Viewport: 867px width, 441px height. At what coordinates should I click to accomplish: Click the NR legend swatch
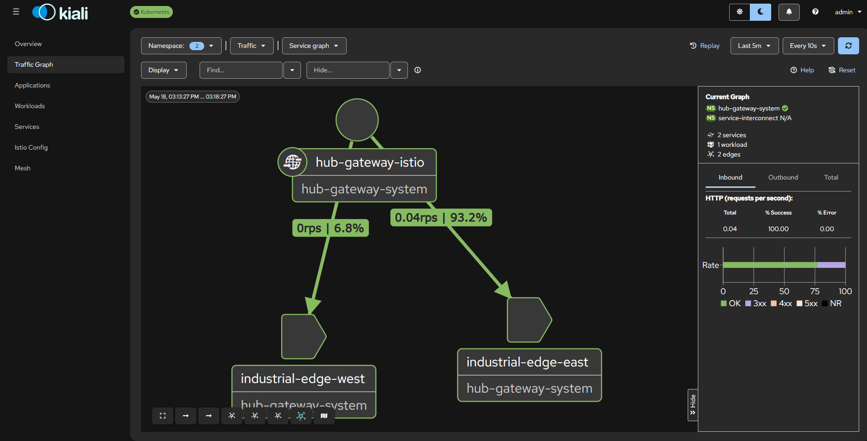pos(825,303)
